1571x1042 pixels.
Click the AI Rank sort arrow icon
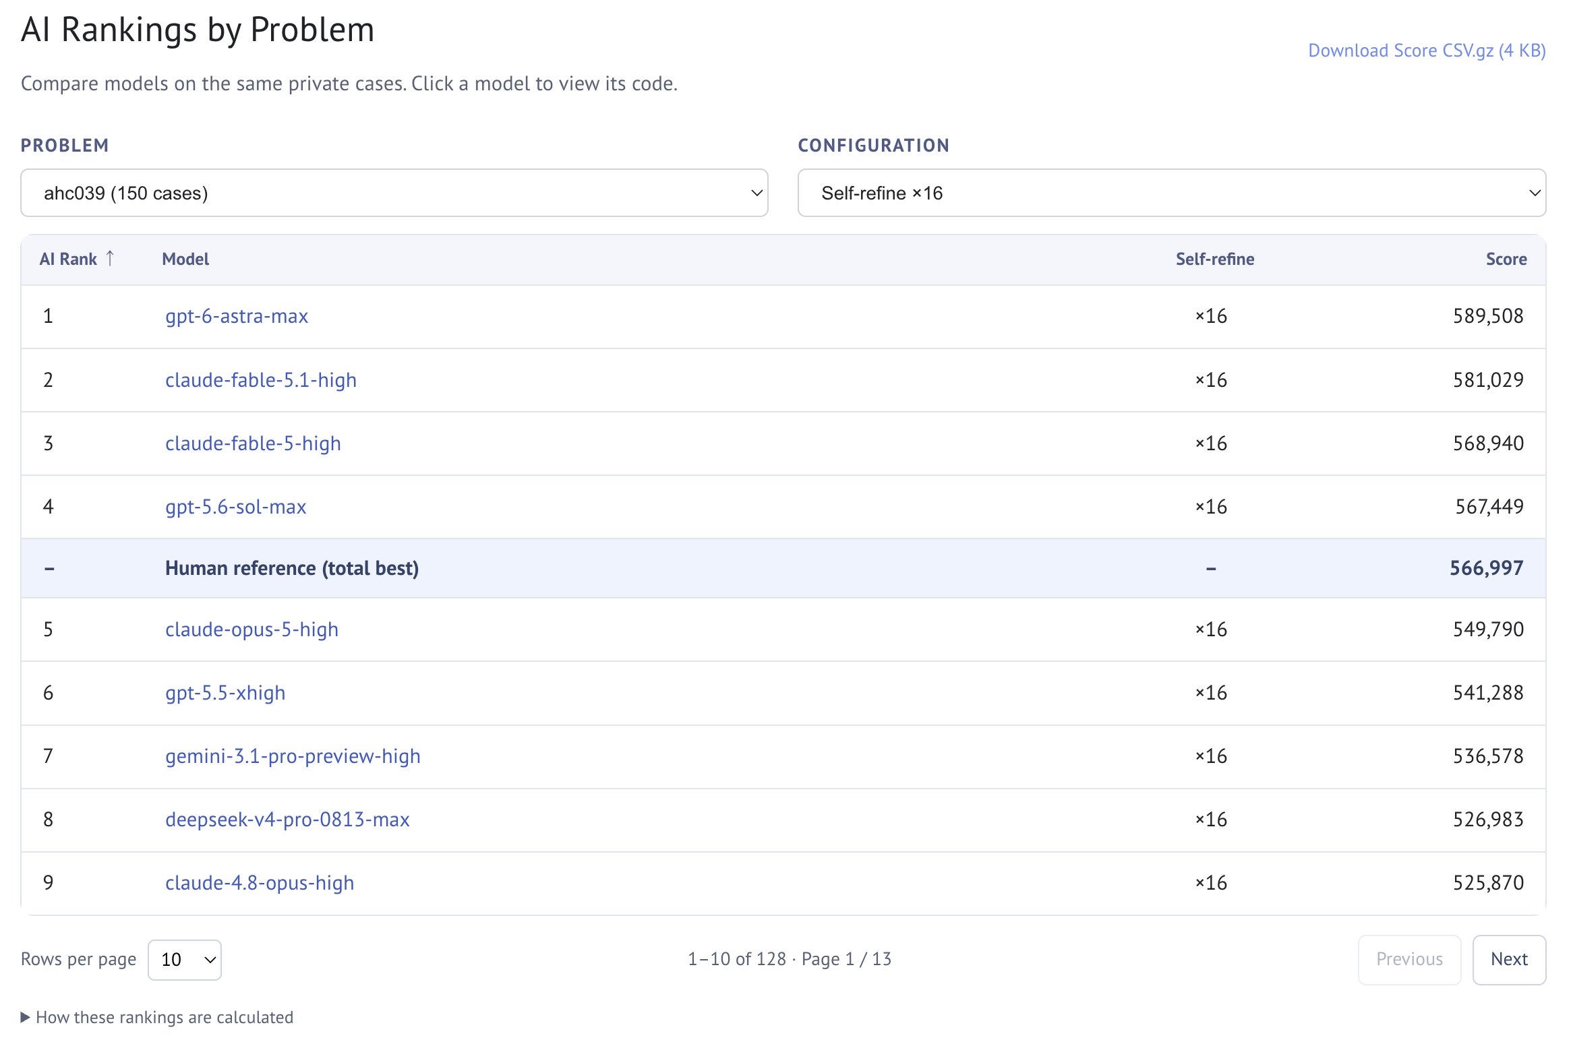tap(110, 259)
